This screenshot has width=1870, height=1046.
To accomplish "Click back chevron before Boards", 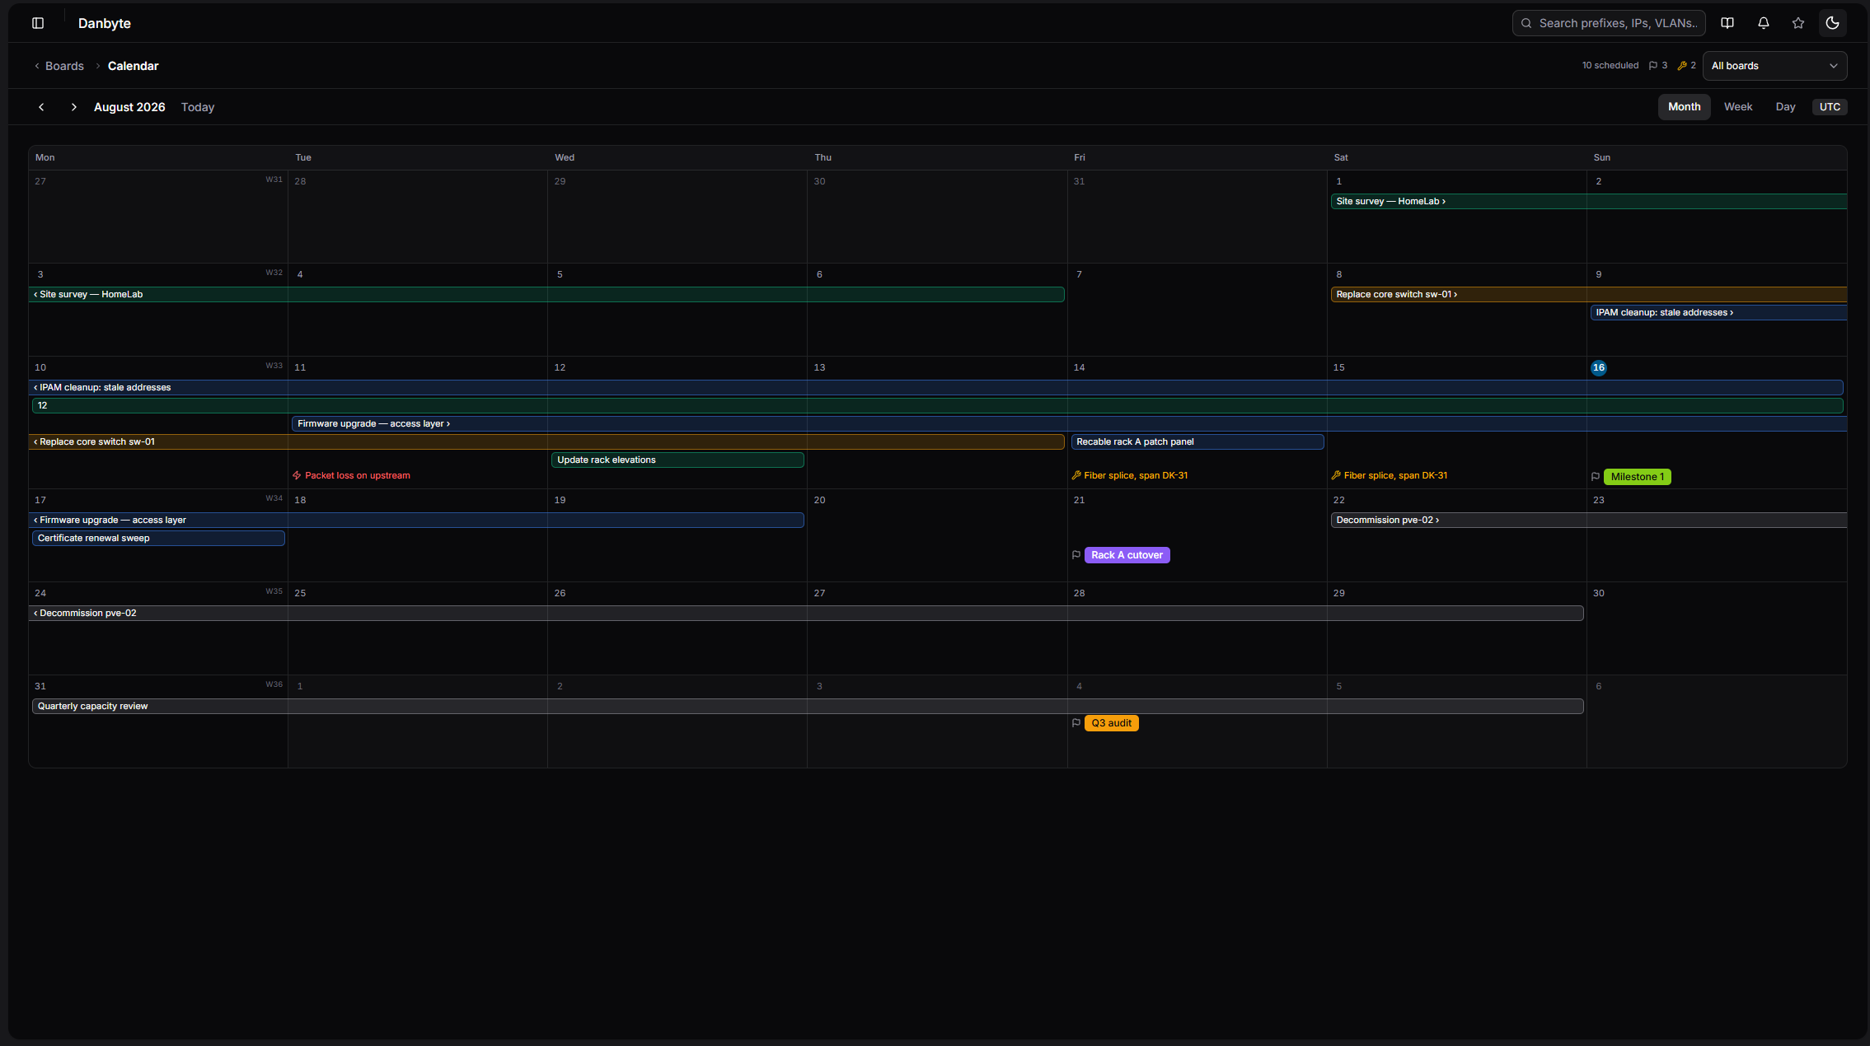I will tap(36, 66).
